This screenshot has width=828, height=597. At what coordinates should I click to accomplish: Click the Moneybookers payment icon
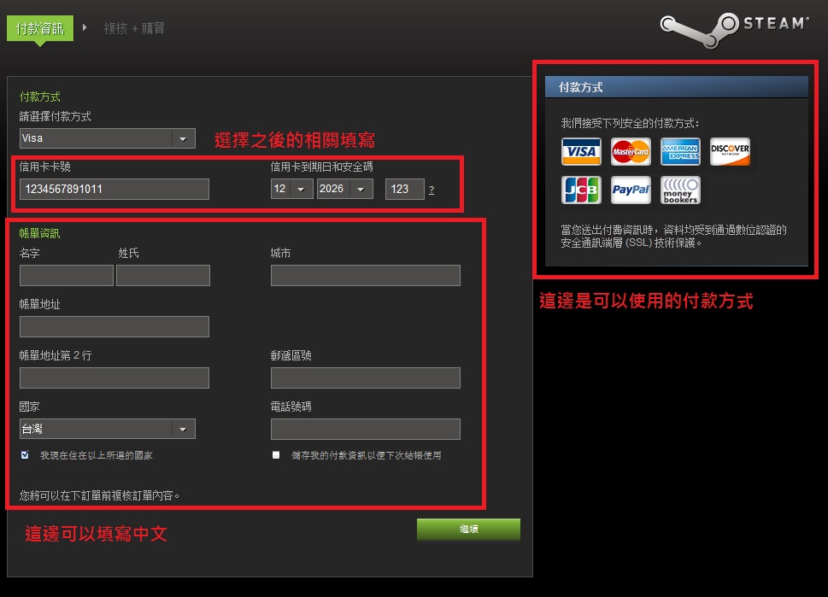[x=680, y=190]
